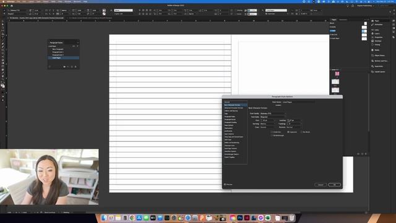Select General in the dialog category list
This screenshot has width=396, height=223.
227,102
